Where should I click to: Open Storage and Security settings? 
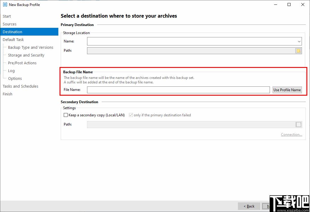pyautogui.click(x=26, y=55)
